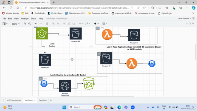197x111 pixels.
Task: Open the Jagan Rajagopal user dropdown
Action: 185,18
